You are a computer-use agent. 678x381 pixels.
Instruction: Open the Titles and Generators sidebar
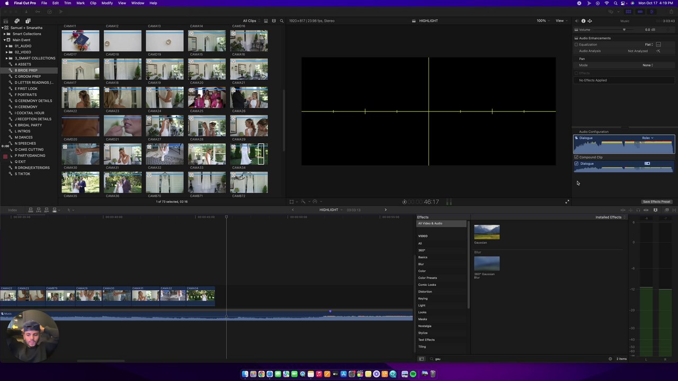tap(28, 21)
